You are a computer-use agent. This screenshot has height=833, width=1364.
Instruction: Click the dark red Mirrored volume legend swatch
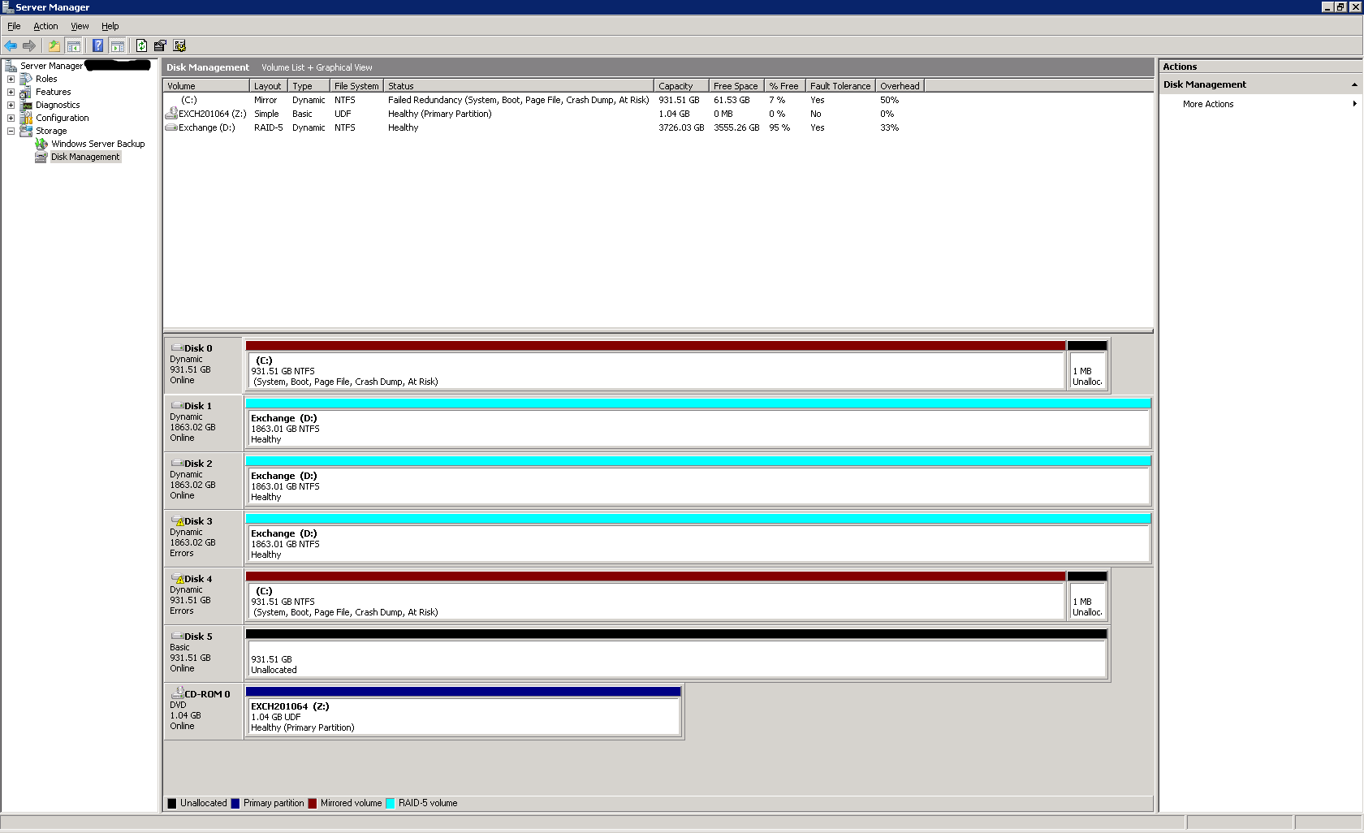[313, 803]
